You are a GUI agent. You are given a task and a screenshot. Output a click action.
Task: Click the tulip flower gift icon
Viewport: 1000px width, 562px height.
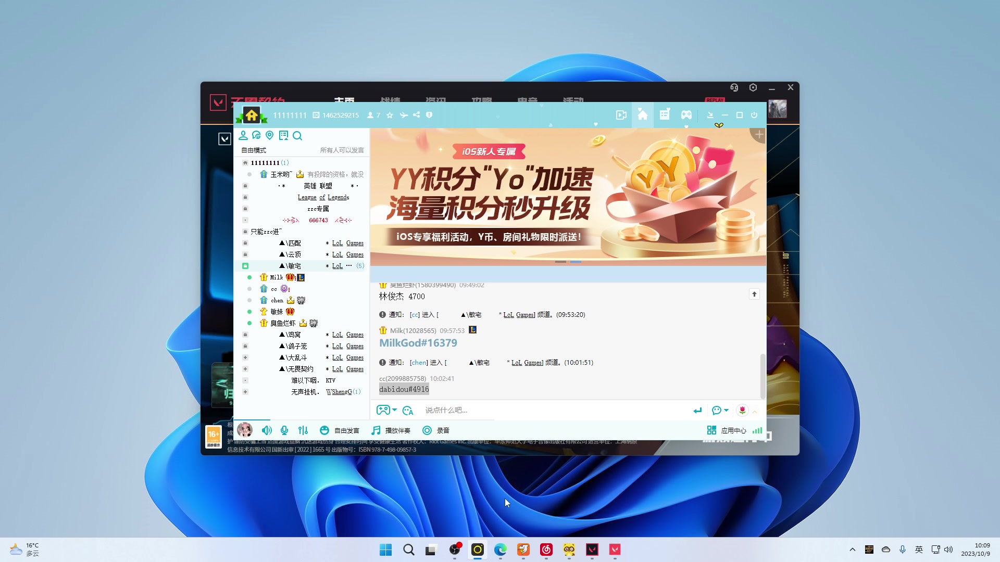pyautogui.click(x=742, y=411)
